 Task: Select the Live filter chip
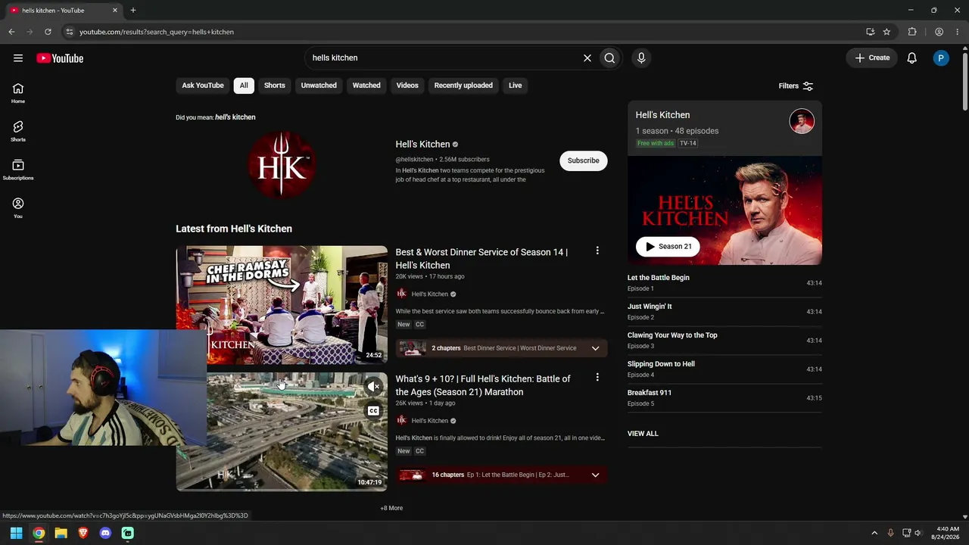(515, 86)
